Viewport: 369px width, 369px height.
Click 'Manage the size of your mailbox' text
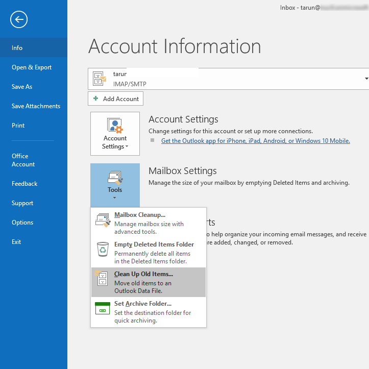coord(249,183)
